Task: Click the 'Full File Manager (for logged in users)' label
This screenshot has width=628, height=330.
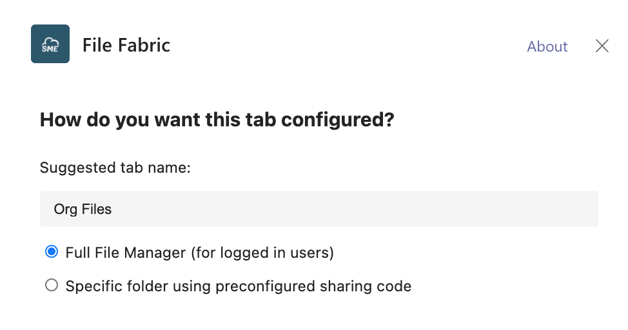Action: coord(199,253)
